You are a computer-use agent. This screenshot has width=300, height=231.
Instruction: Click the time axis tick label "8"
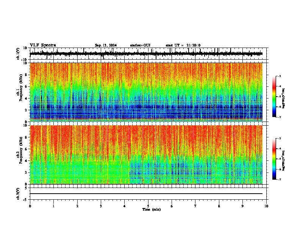(x=219, y=206)
